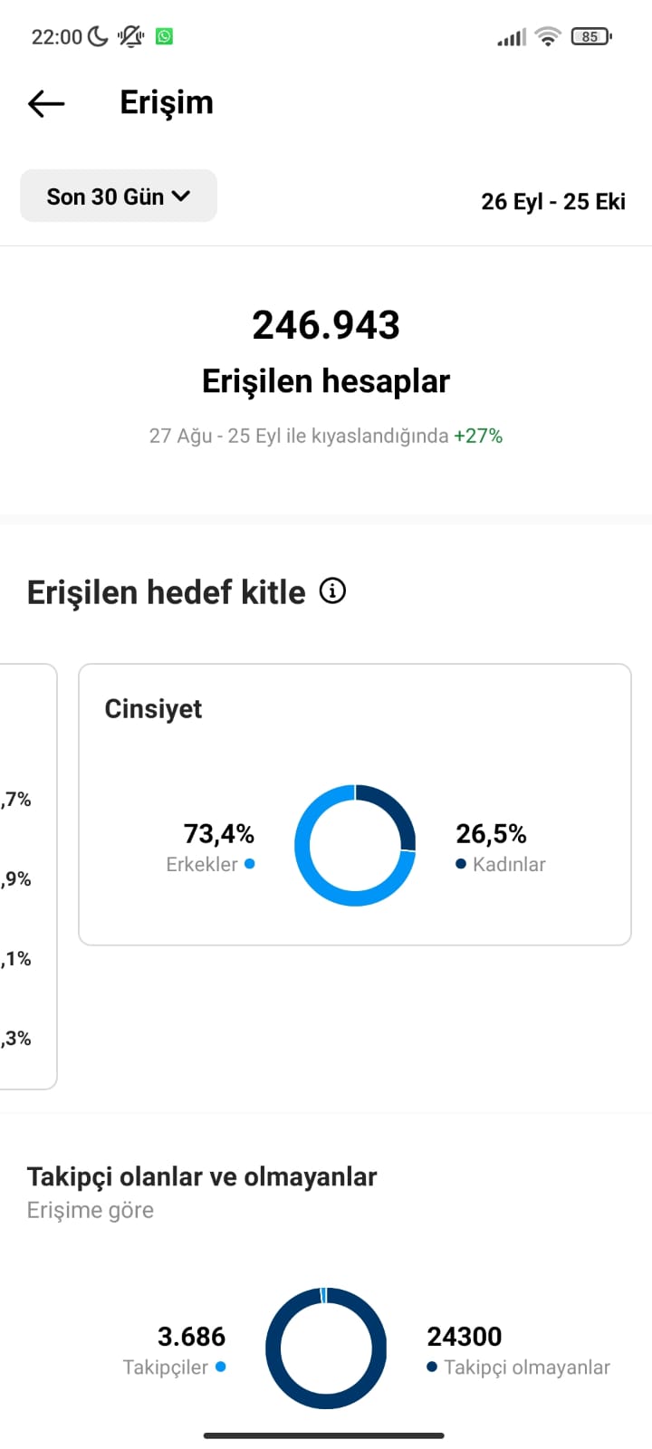Select the dark blue Kadınlar legend dot
The width and height of the screenshot is (652, 1449).
coord(461,864)
